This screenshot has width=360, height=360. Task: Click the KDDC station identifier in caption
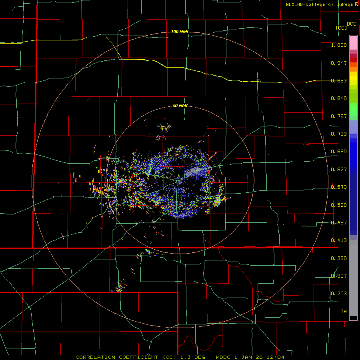(x=224, y=357)
